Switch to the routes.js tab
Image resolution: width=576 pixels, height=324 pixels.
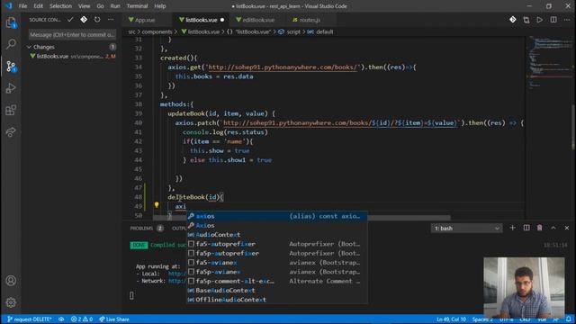tap(310, 20)
